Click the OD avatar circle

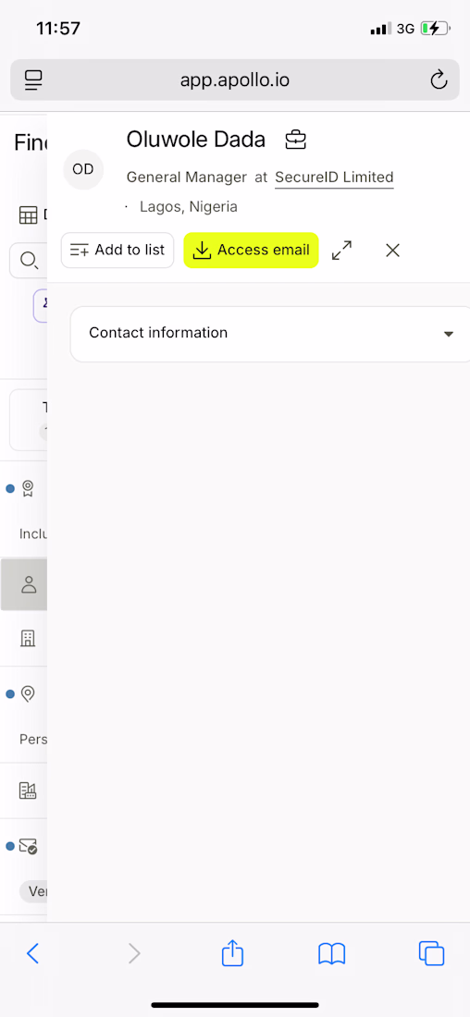pos(83,169)
